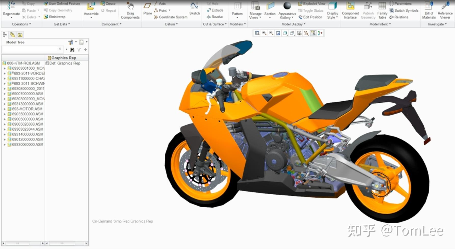Select the Extrude tool
The width and height of the screenshot is (455, 249).
coord(215,10)
